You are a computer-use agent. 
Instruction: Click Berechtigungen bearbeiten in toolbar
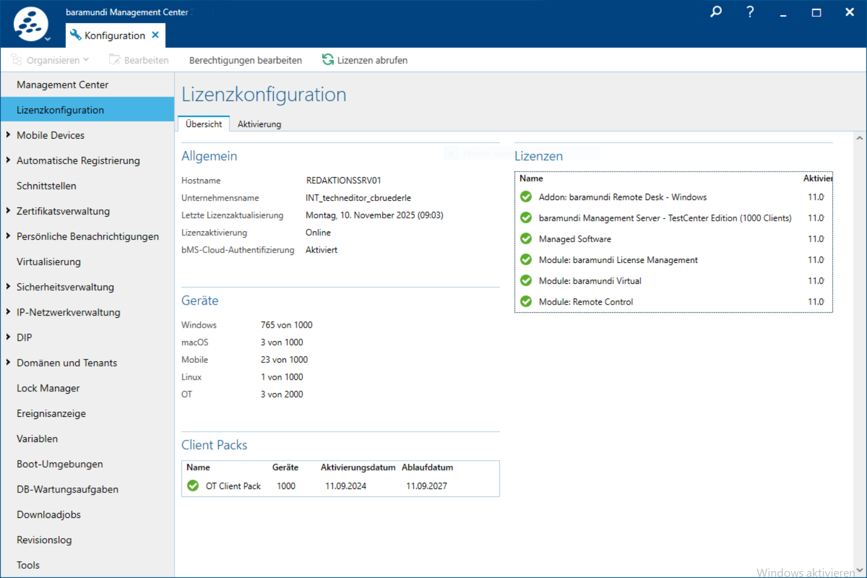click(245, 60)
